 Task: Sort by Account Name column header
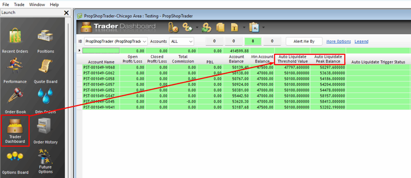(x=101, y=59)
